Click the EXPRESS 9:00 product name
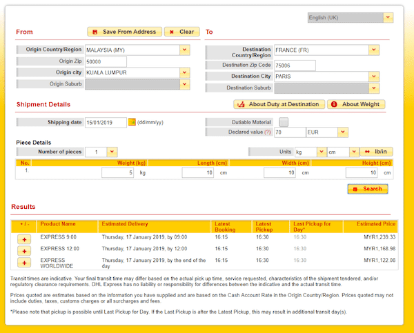The height and width of the screenshot is (333, 414). point(59,237)
